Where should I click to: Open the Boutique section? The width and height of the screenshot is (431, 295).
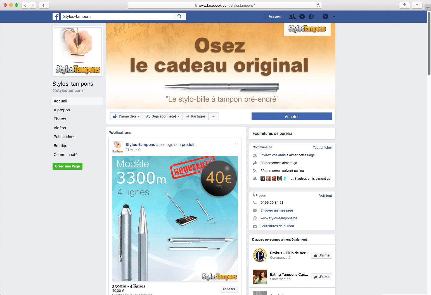[x=61, y=146]
